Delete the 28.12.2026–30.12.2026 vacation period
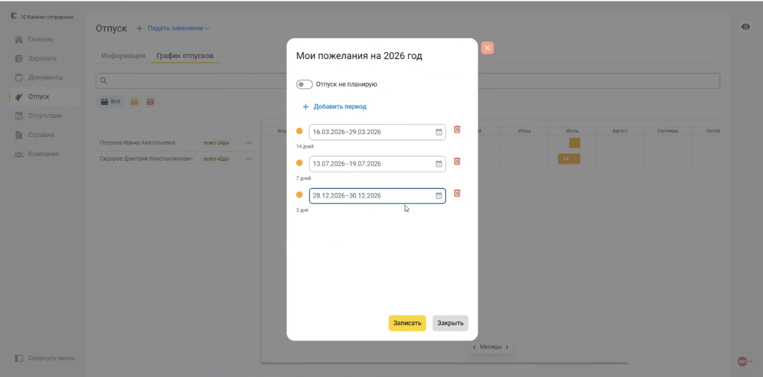Screen dimensions: 763x377 [457, 193]
